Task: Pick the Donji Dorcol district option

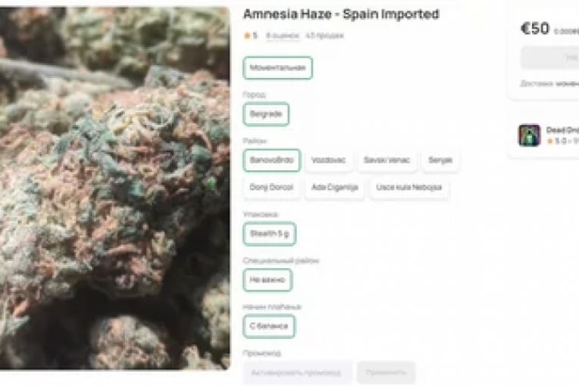Action: (272, 188)
